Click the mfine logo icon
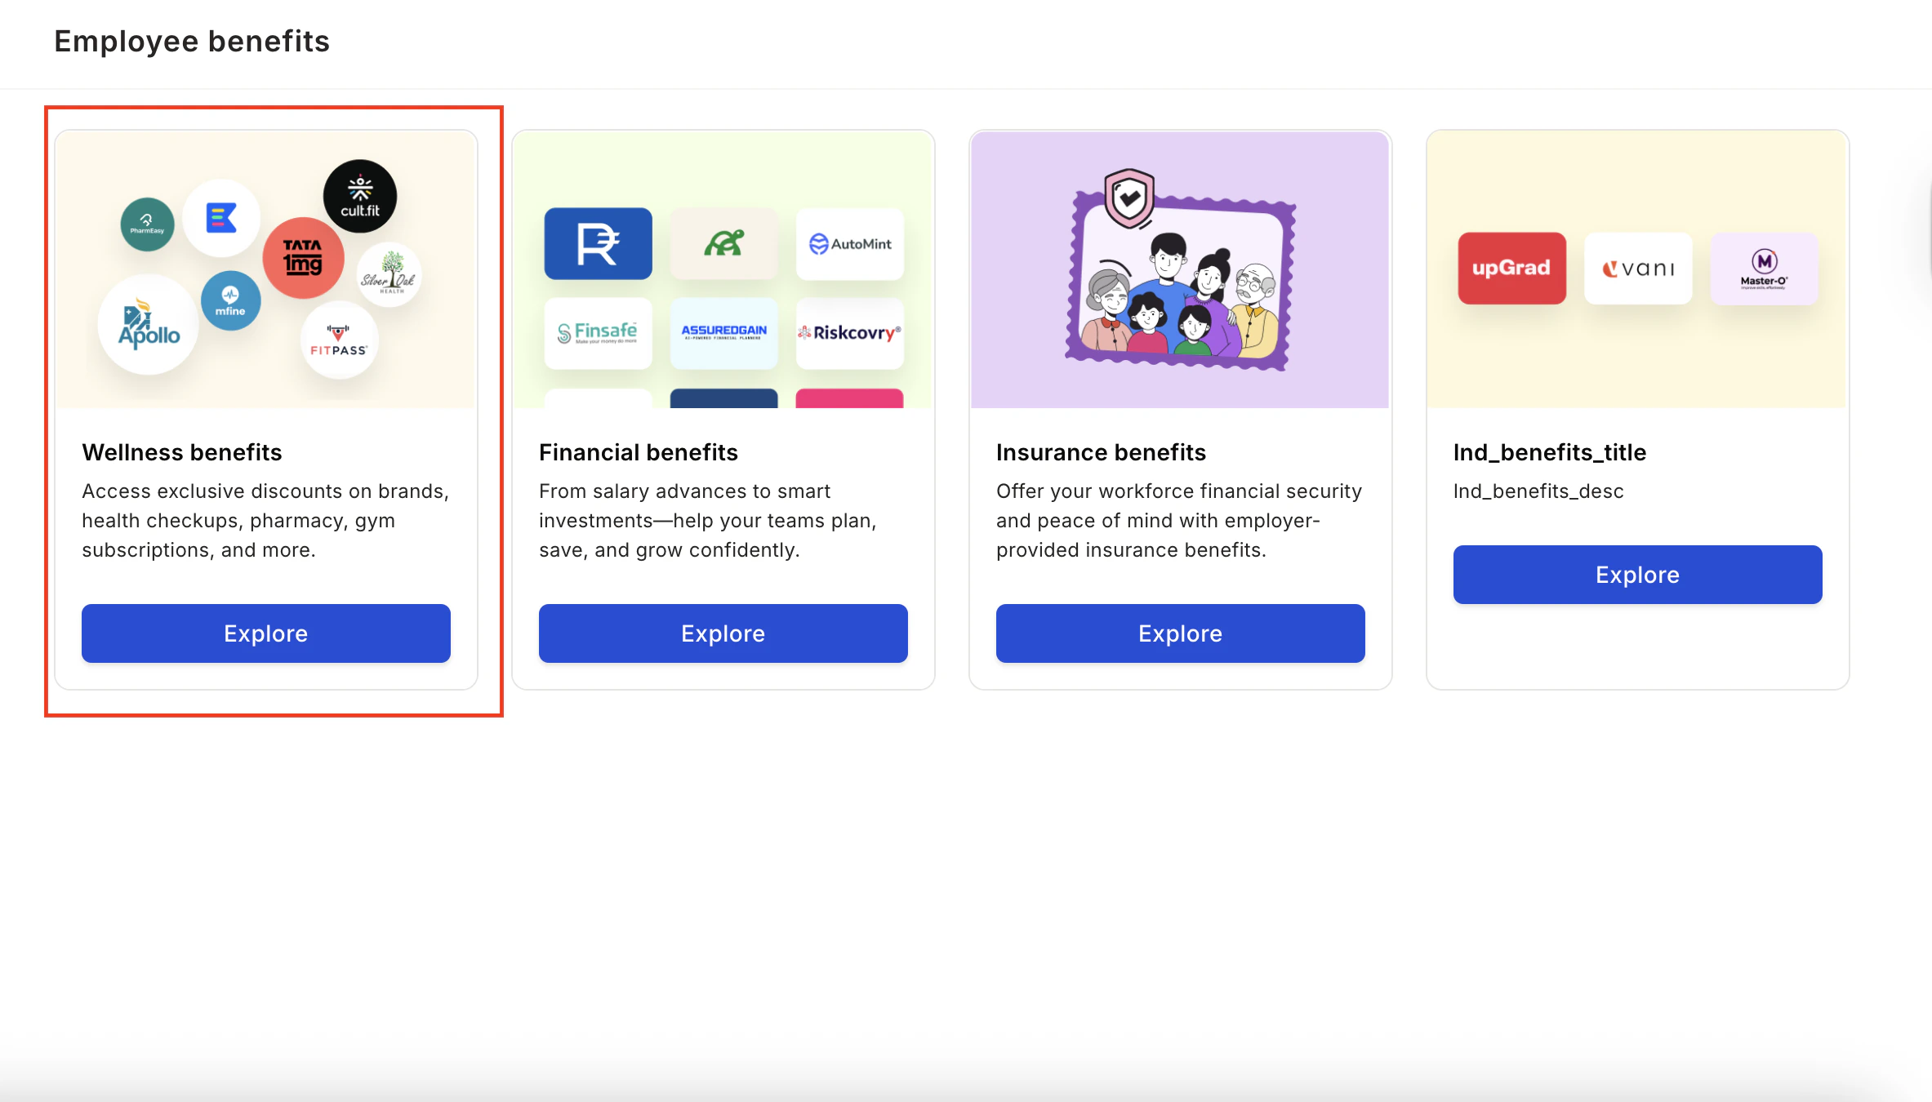This screenshot has height=1102, width=1932. point(231,300)
